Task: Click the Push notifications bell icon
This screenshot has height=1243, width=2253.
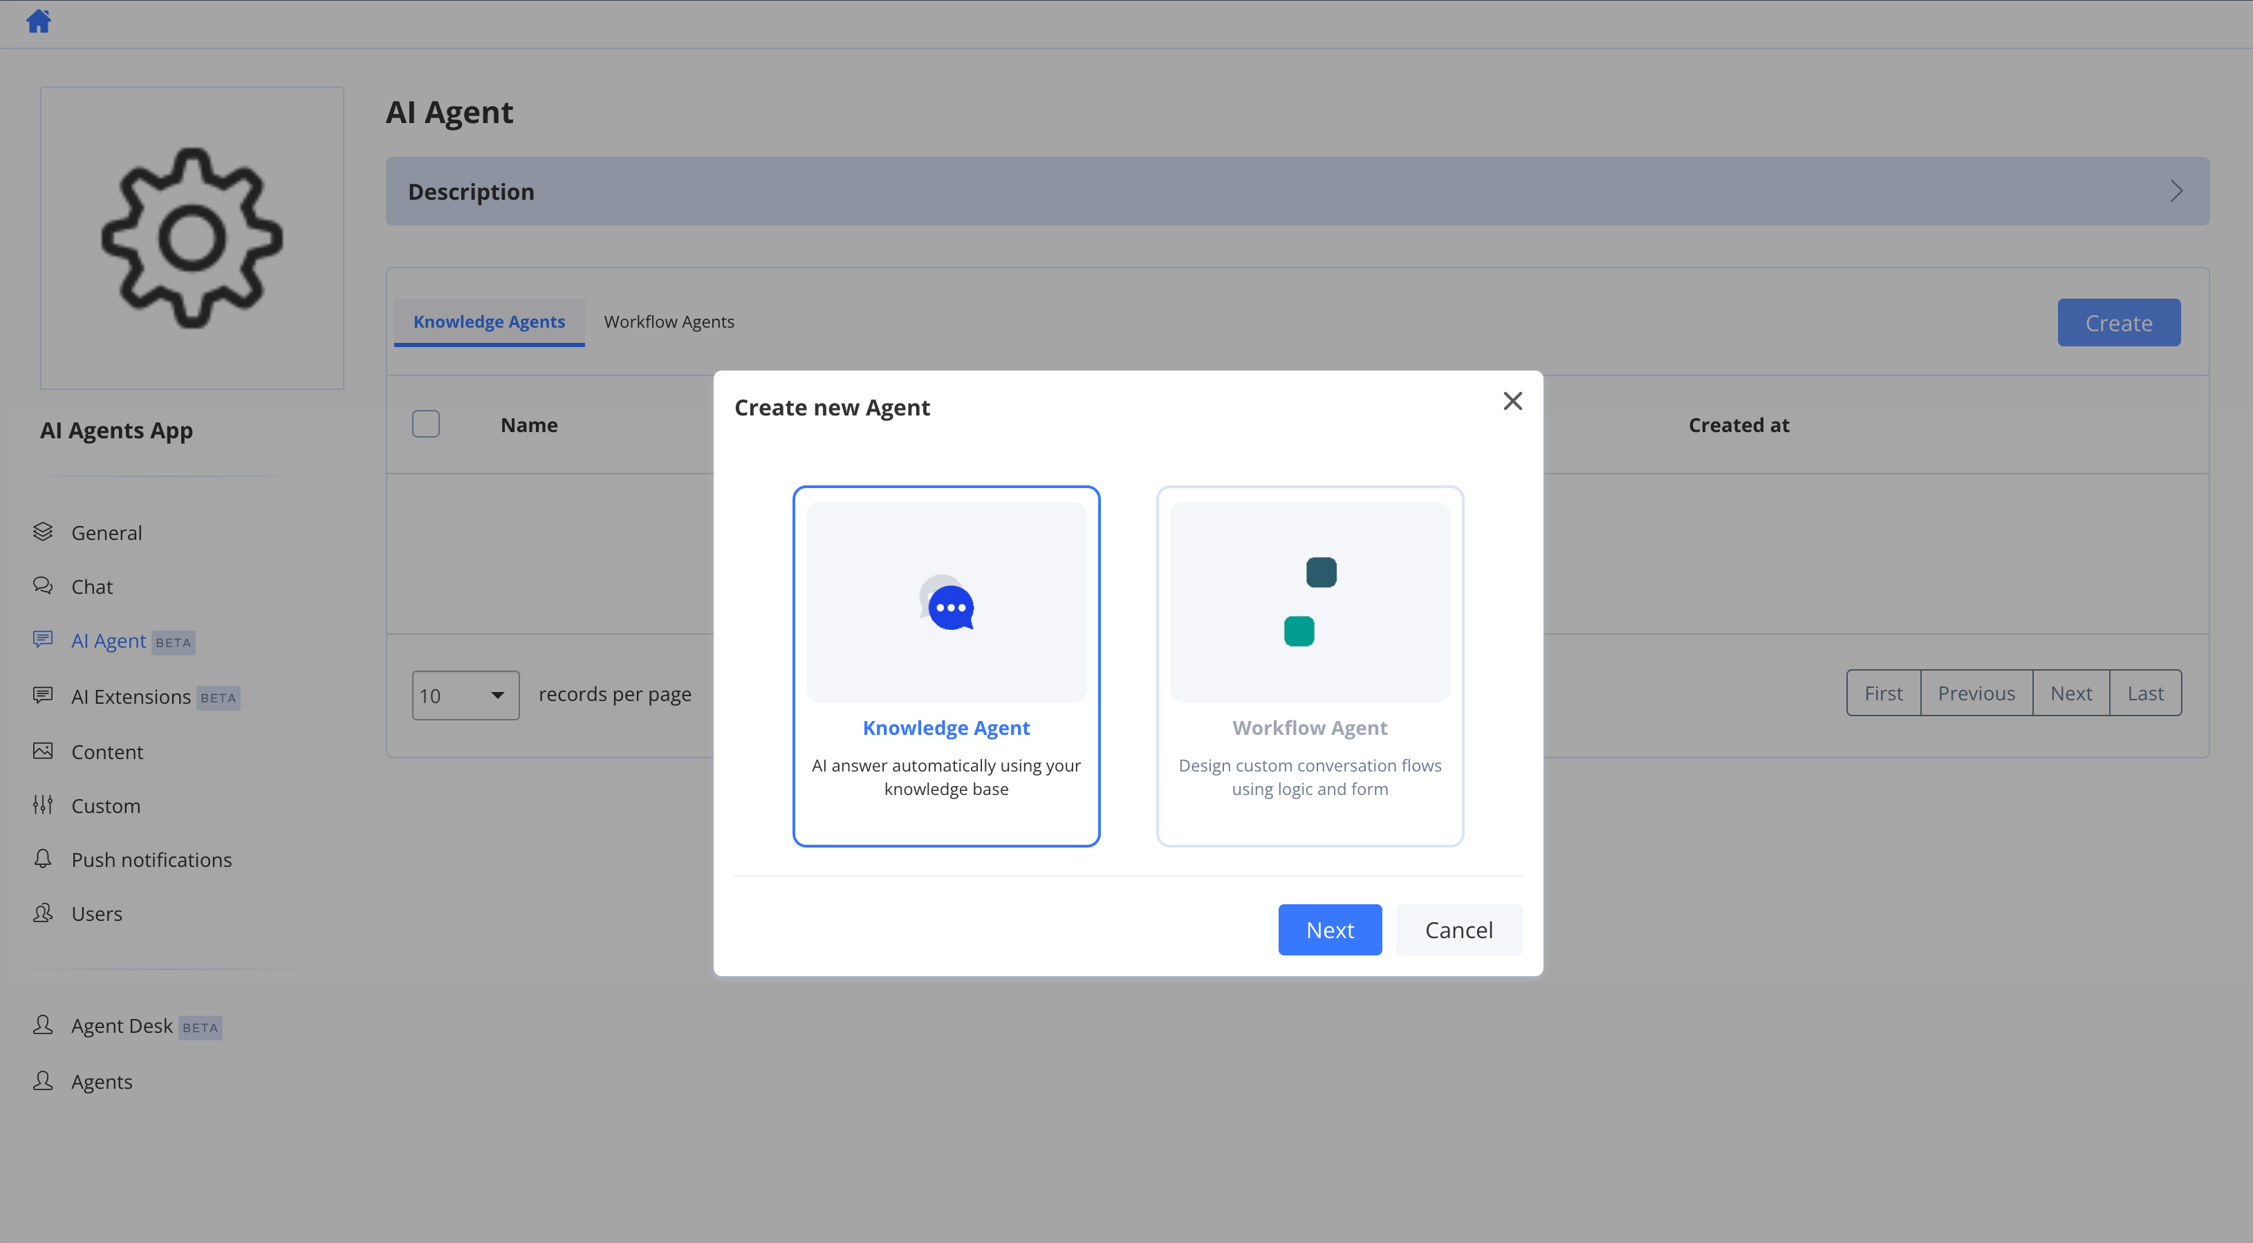Action: pyautogui.click(x=43, y=859)
